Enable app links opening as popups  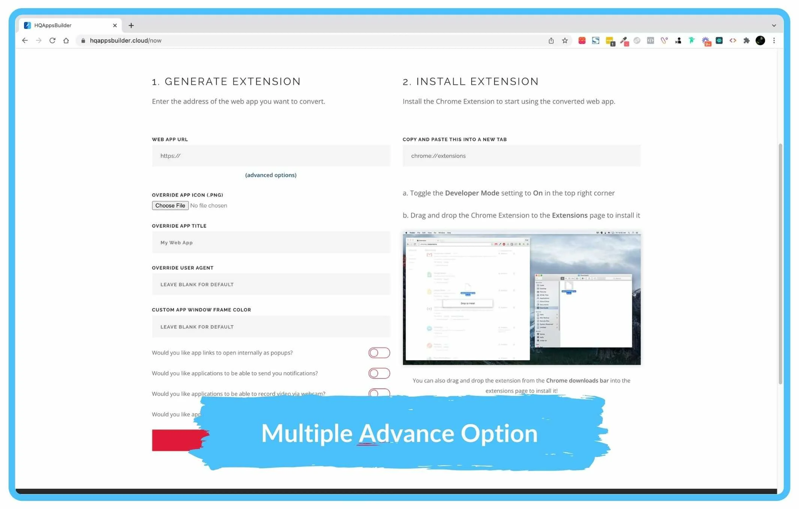(x=379, y=353)
